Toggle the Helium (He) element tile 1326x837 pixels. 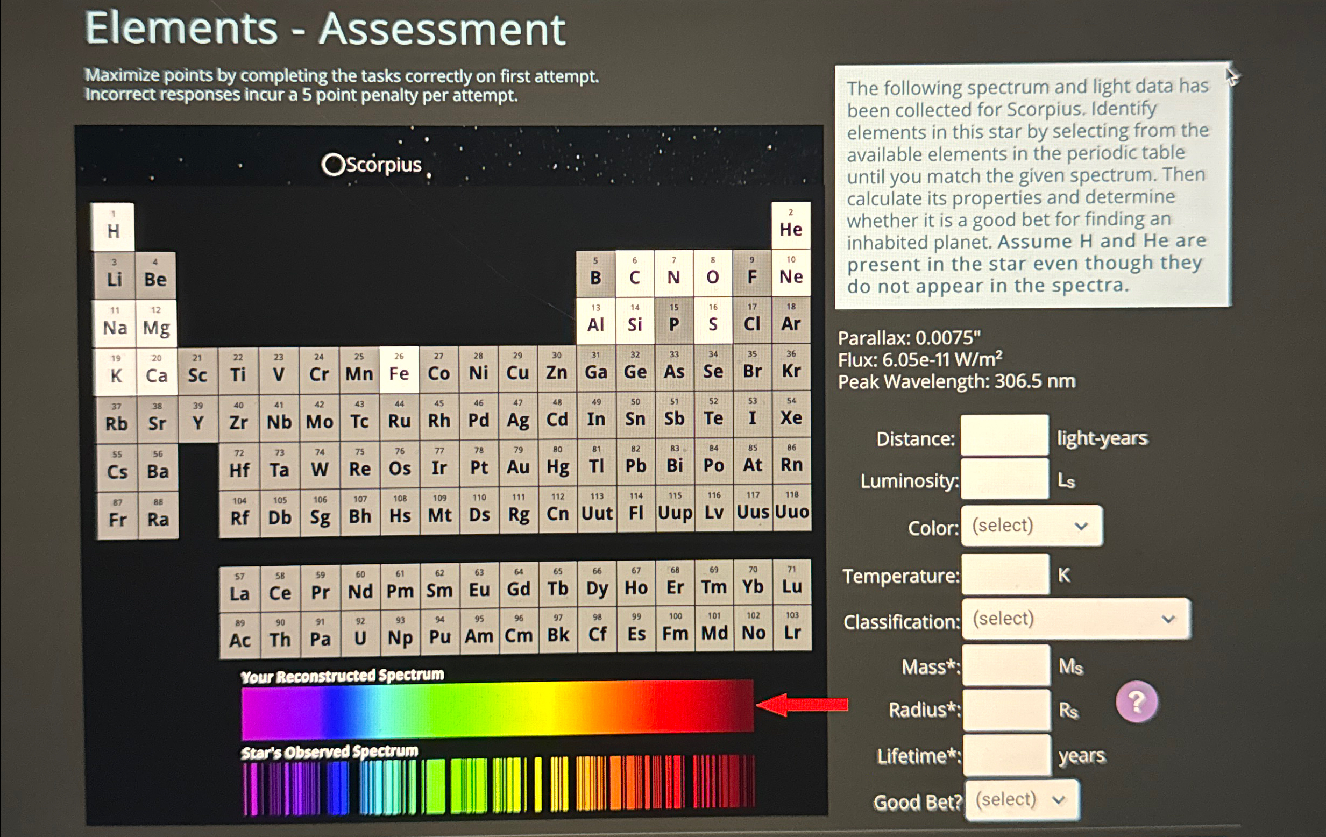(x=790, y=225)
